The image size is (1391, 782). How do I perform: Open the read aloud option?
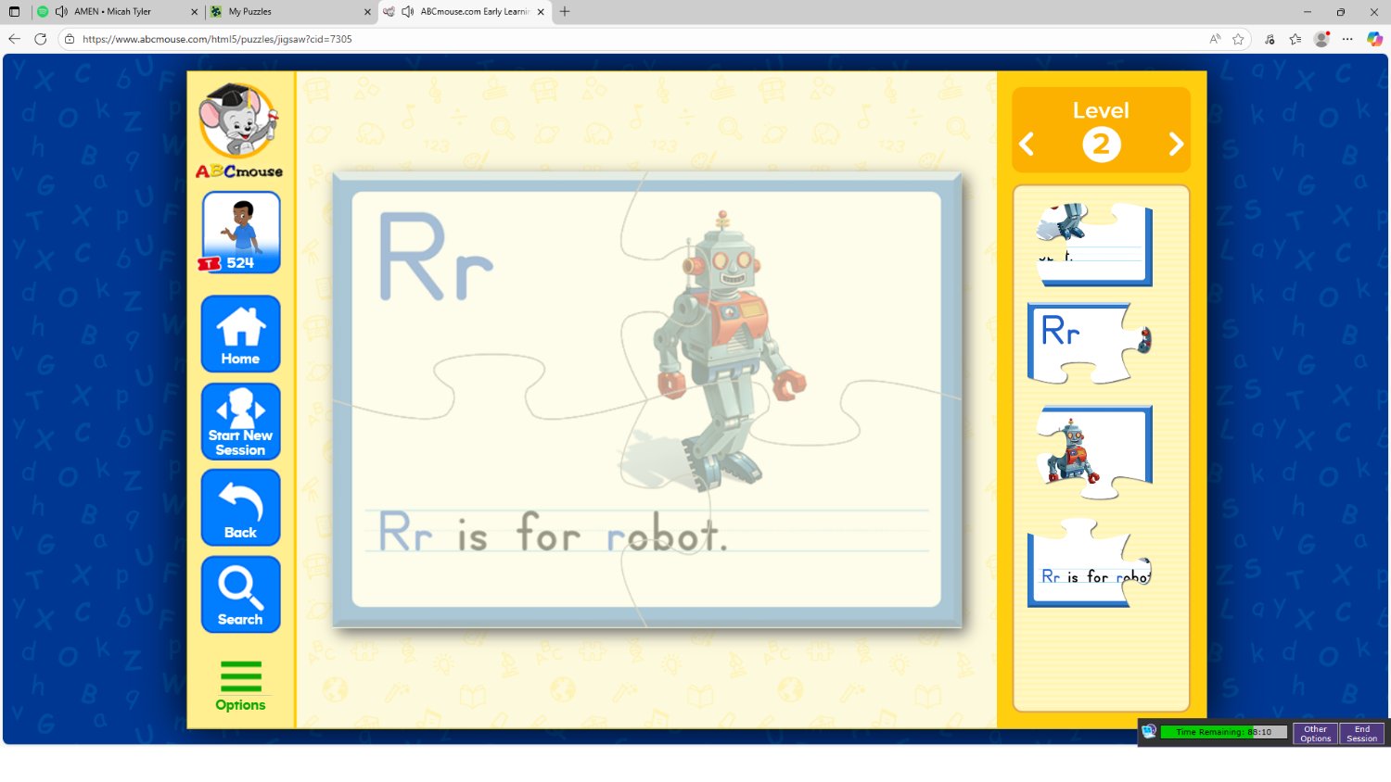[1215, 39]
